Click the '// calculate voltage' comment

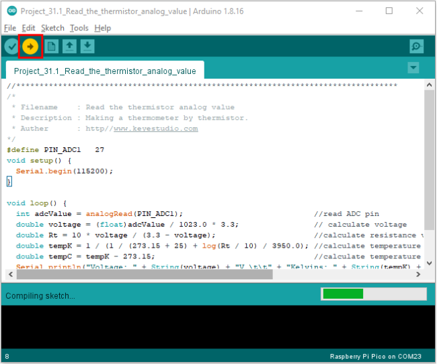click(360, 225)
